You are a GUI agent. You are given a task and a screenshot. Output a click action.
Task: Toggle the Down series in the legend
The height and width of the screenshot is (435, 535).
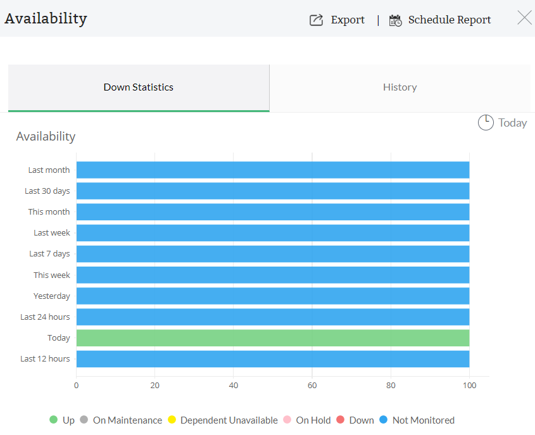click(355, 420)
